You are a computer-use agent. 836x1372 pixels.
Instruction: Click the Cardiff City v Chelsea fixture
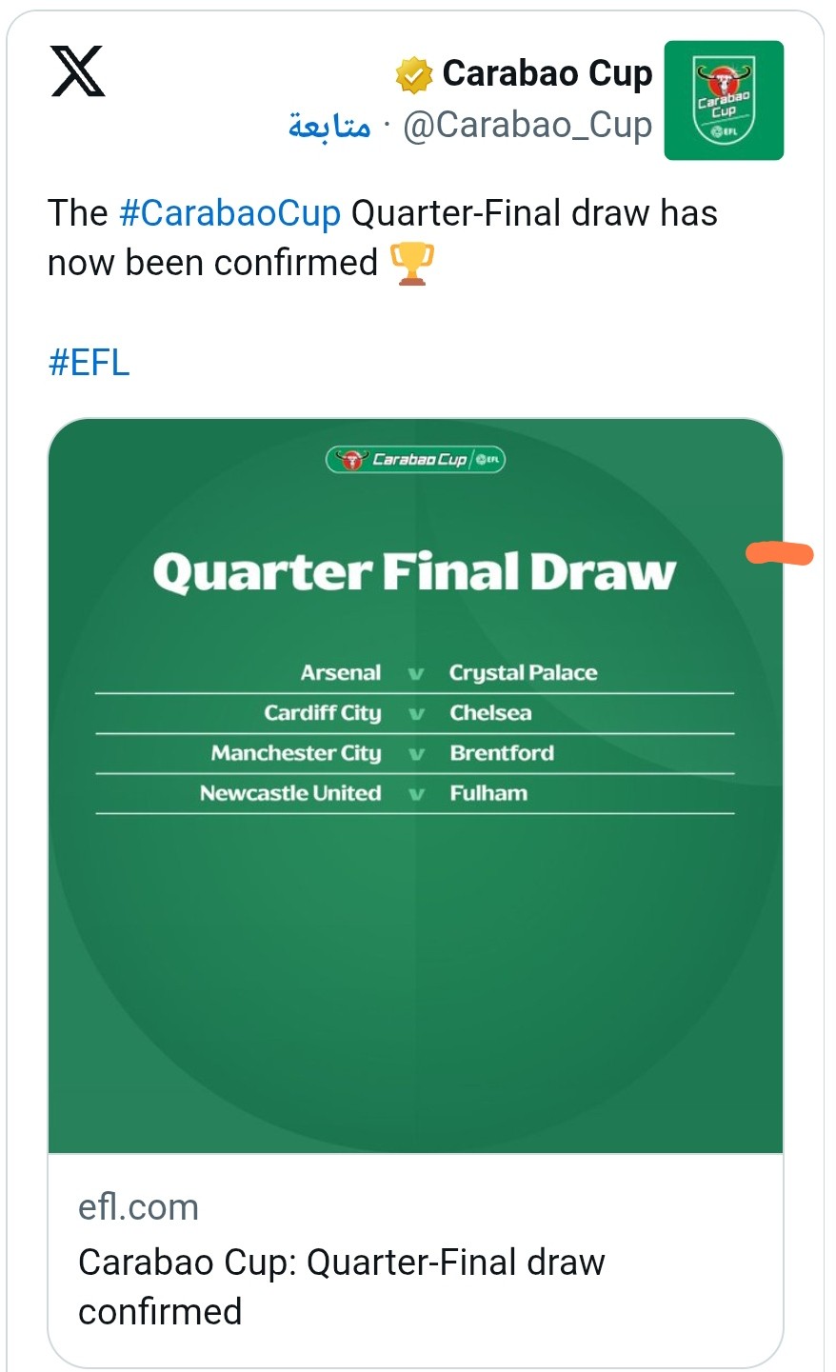tap(415, 713)
